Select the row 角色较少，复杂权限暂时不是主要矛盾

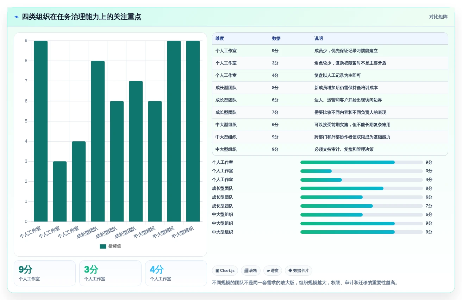[x=330, y=63]
